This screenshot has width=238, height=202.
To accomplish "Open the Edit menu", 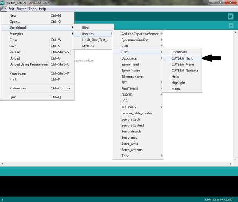I will (11, 9).
